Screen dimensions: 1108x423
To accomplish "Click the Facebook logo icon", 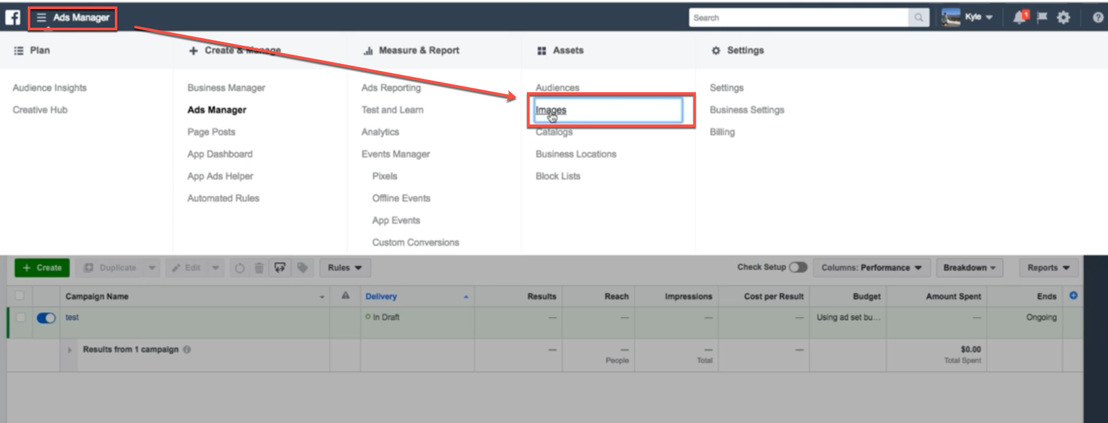I will coord(13,17).
